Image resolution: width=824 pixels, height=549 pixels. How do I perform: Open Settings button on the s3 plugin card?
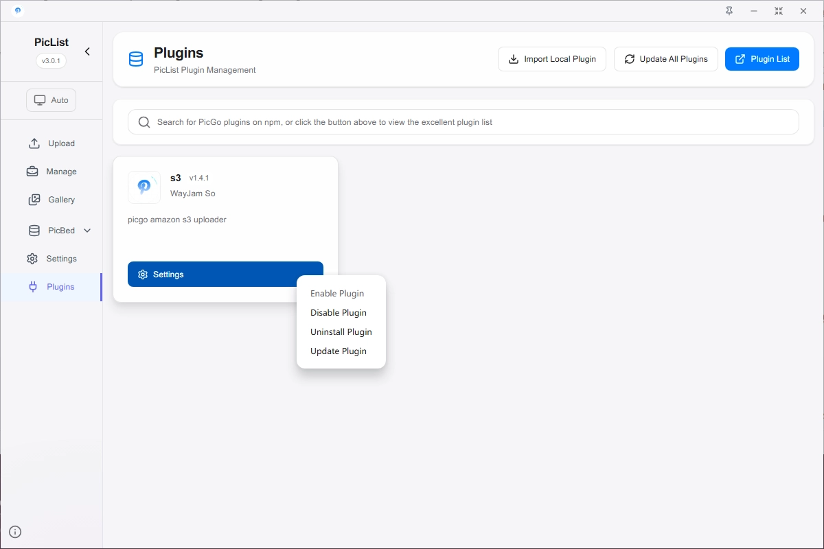point(225,274)
